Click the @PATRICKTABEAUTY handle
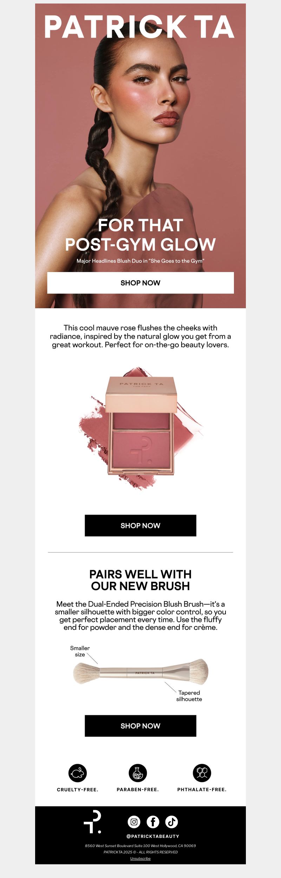The width and height of the screenshot is (281, 878). coord(153,836)
